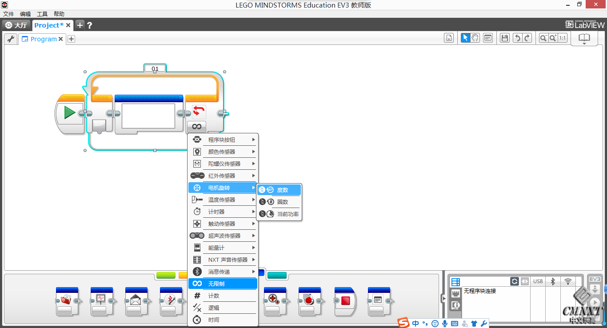Image resolution: width=607 pixels, height=328 pixels.
Task: Open the 文件 menu
Action: (8, 14)
